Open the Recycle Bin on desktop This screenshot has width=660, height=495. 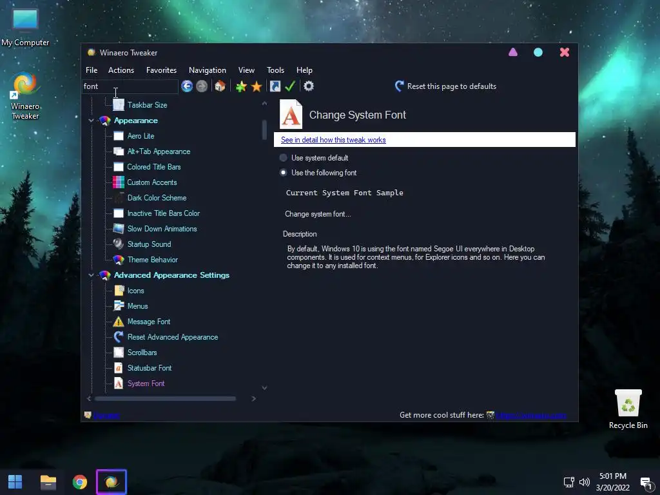pyautogui.click(x=628, y=409)
